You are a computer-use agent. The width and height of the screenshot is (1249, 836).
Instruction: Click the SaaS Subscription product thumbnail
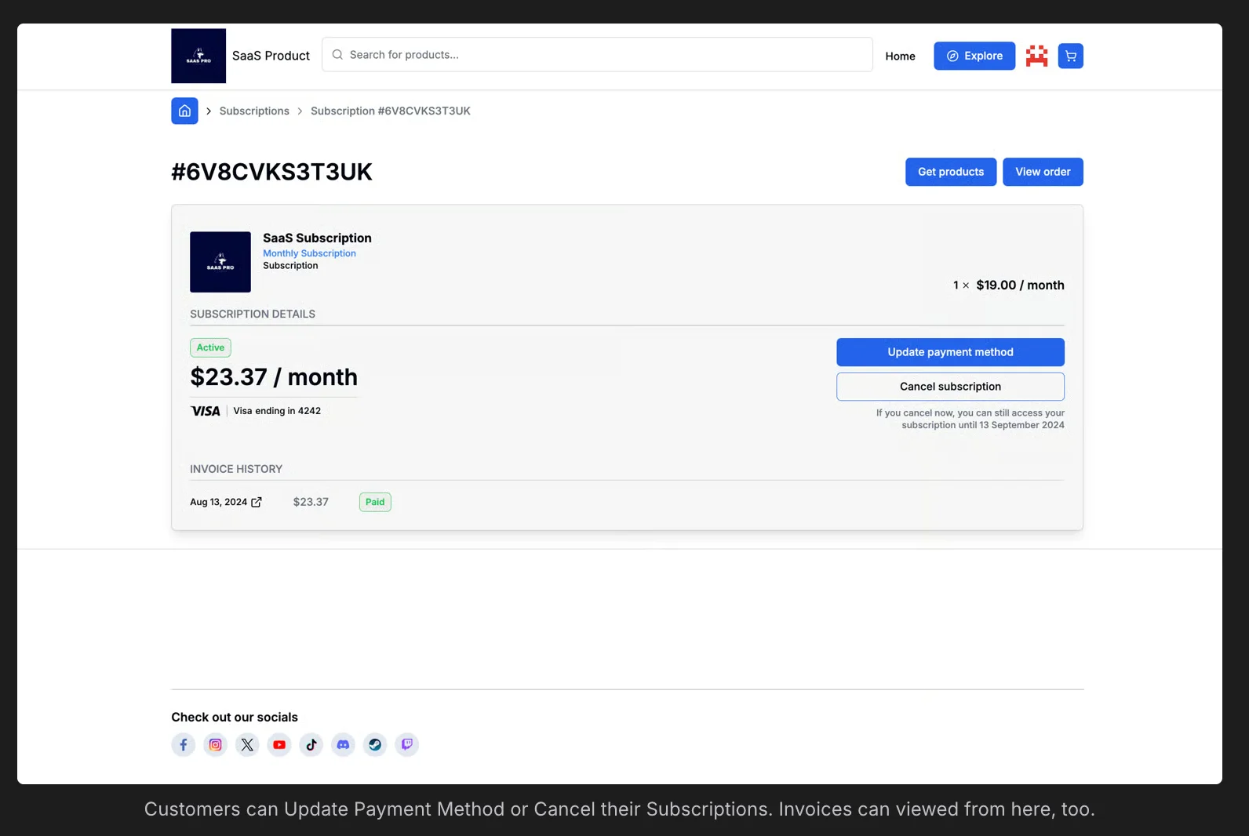point(220,262)
